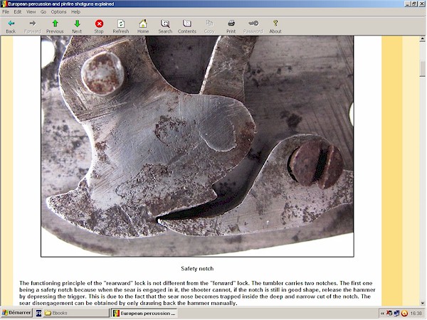Click the scrollbar down arrow
Image resolution: width=427 pixels, height=320 pixels.
point(422,303)
